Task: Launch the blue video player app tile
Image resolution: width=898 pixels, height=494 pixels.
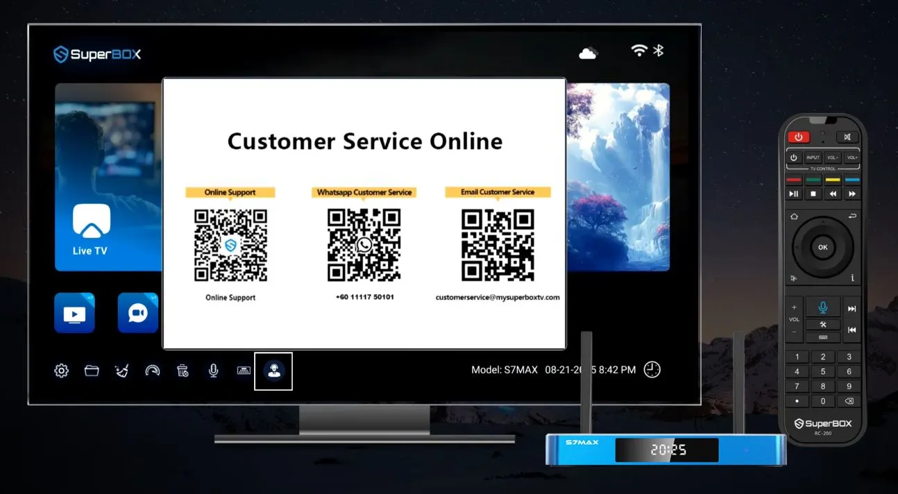Action: coord(74,313)
